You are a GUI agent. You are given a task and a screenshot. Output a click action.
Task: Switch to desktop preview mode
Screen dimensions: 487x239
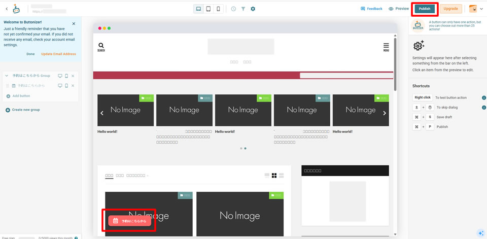click(198, 9)
